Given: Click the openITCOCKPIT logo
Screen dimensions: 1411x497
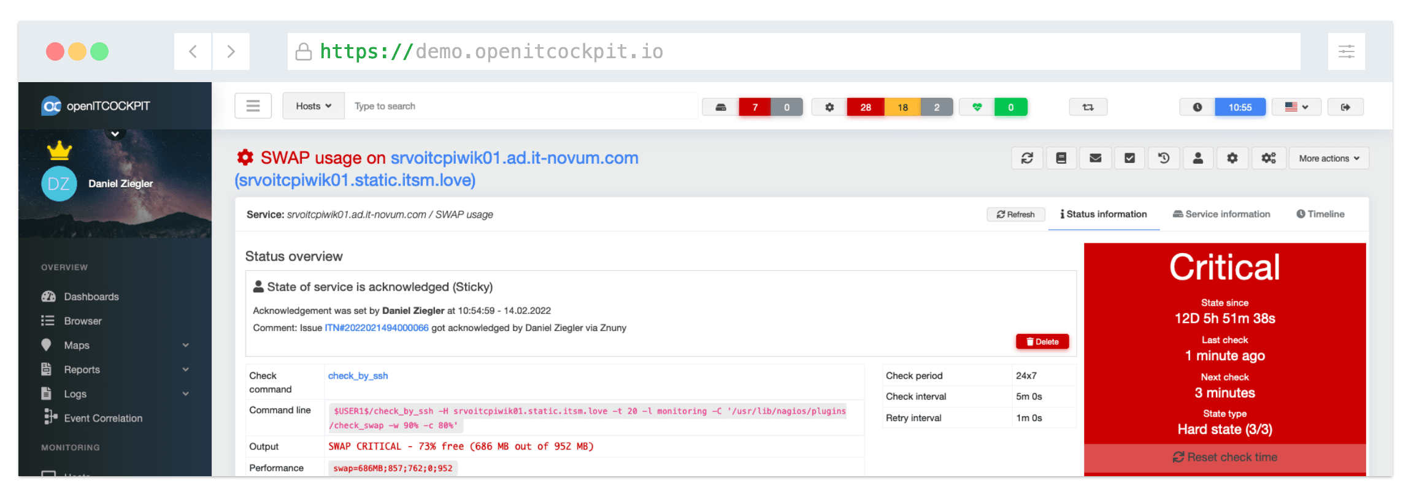Looking at the screenshot, I should (96, 106).
